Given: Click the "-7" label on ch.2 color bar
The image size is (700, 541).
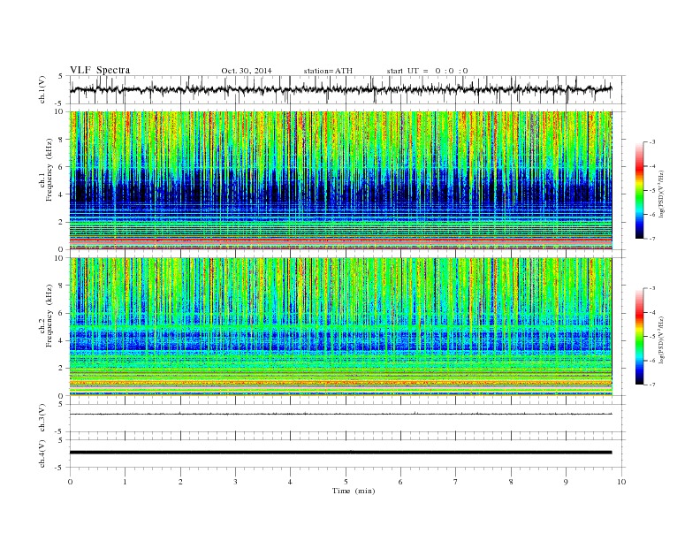Looking at the screenshot, I should [x=651, y=385].
